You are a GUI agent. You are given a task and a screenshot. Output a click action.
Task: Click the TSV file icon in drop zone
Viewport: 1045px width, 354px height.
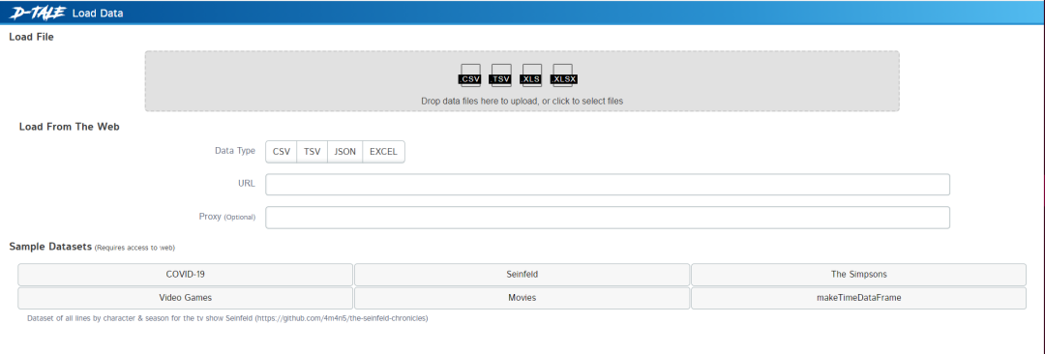(x=500, y=74)
